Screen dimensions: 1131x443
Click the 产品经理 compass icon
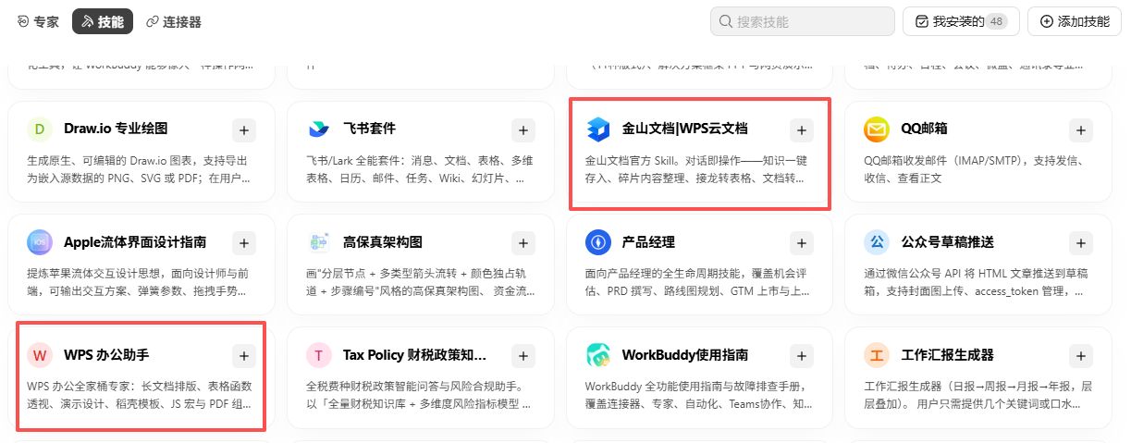(x=598, y=242)
